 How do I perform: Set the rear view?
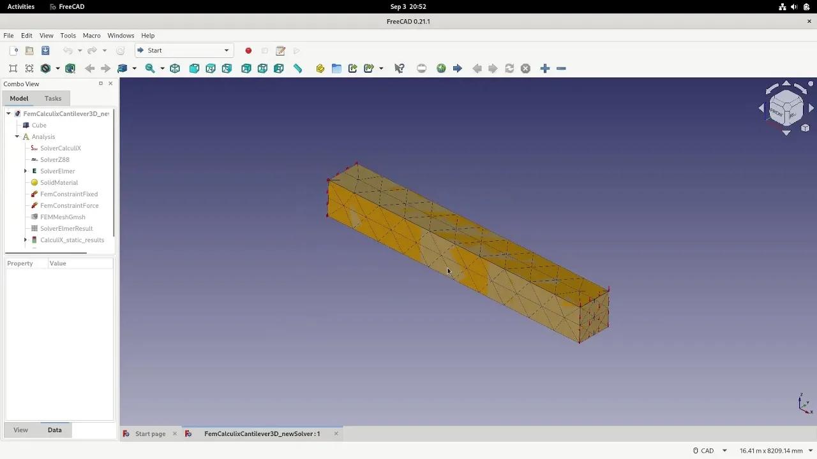click(x=246, y=68)
